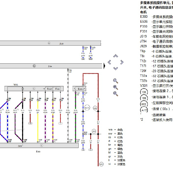Click the 199 circle in the legend list
The image size is (173, 172).
[144, 98]
